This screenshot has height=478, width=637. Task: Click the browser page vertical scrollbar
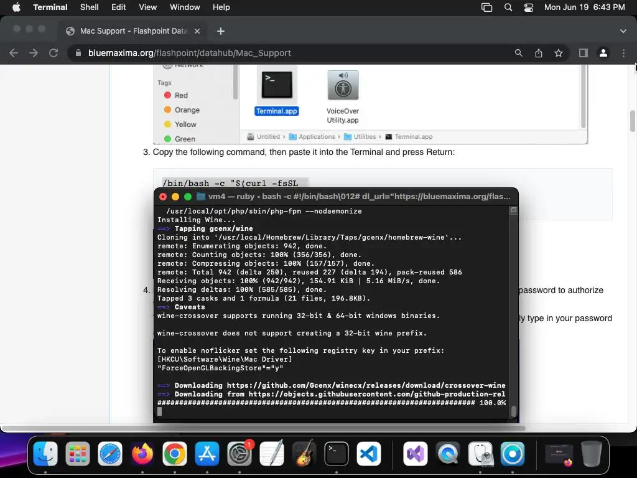632,121
